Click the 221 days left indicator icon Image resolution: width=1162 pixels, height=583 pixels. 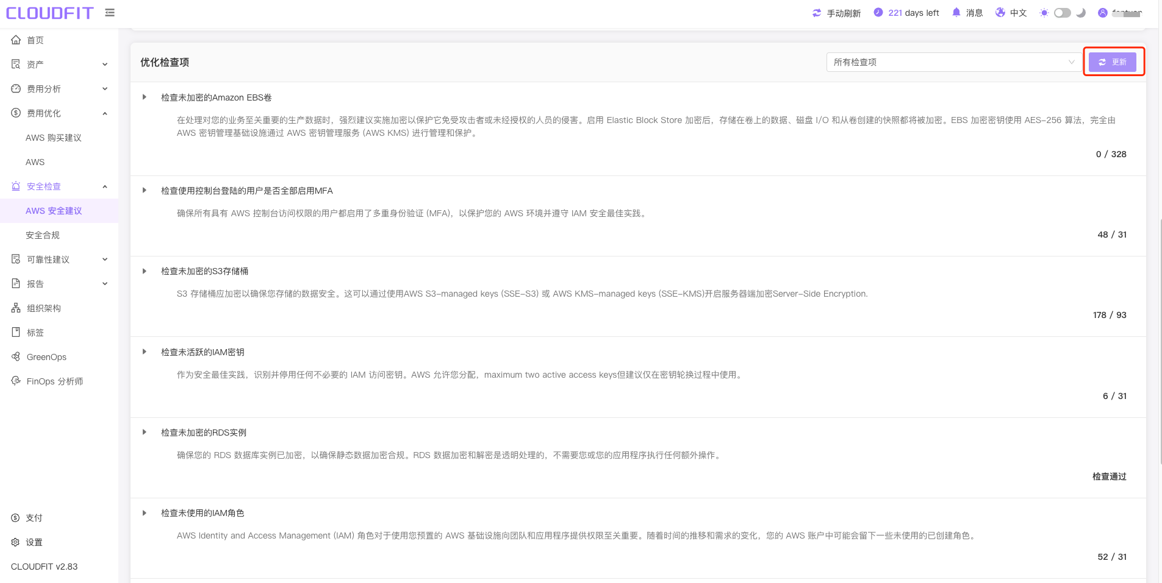pos(878,12)
